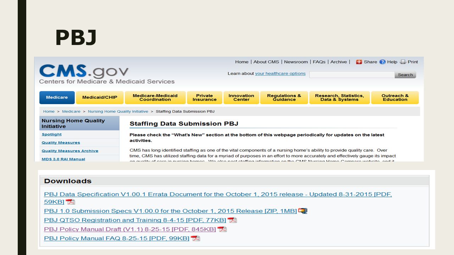Click PDF icon after Errata Document link
Screen dimensions: 454x255
click(70, 202)
